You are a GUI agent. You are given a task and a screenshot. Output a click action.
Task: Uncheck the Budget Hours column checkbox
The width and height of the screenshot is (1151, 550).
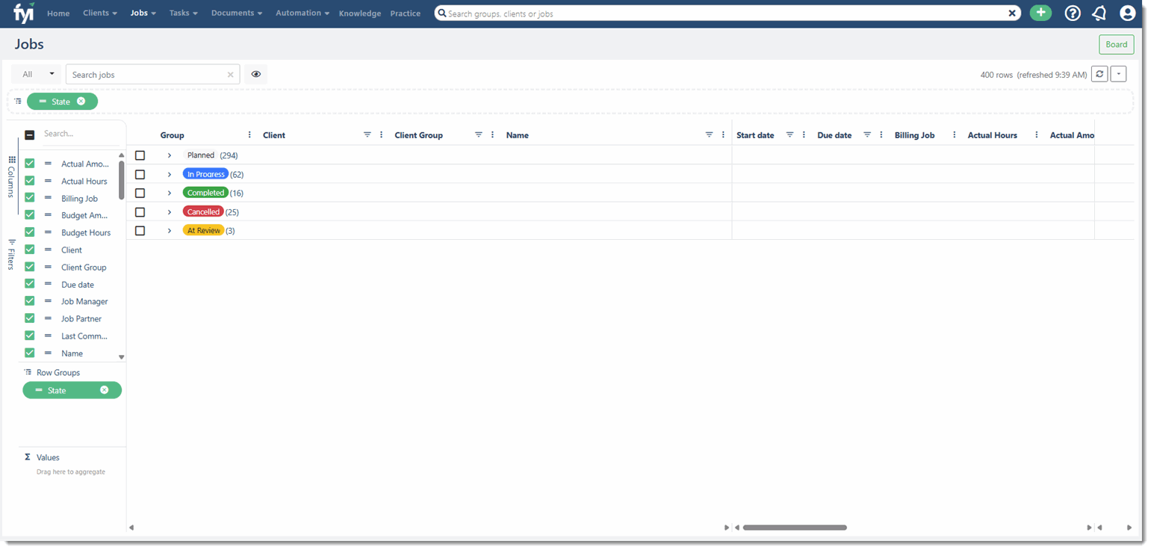[30, 232]
